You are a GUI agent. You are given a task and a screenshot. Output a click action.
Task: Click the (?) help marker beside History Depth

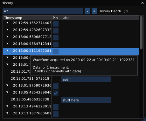(126, 11)
